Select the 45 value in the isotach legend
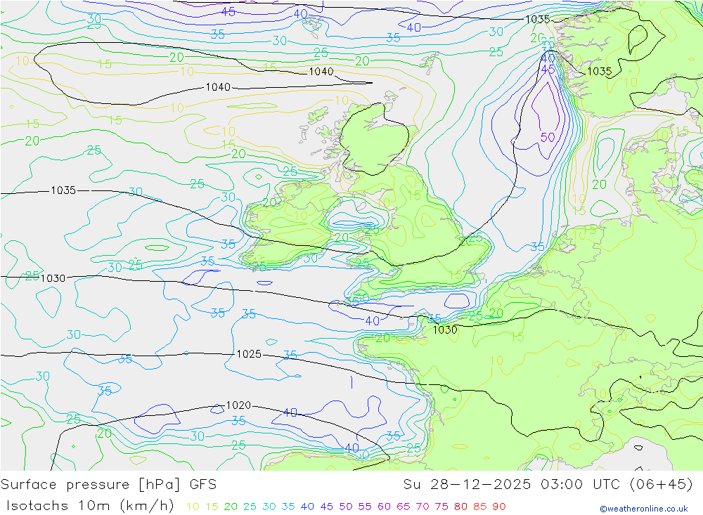Viewport: 703px width, 515px height. (327, 507)
